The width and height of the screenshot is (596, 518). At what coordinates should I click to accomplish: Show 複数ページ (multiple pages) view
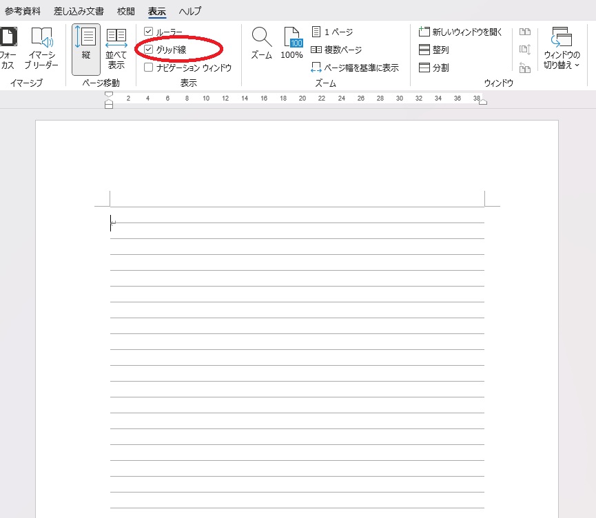(336, 50)
